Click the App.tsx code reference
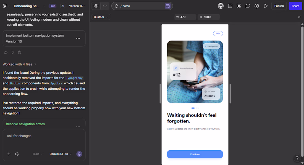304x165 pixels. pos(56,84)
